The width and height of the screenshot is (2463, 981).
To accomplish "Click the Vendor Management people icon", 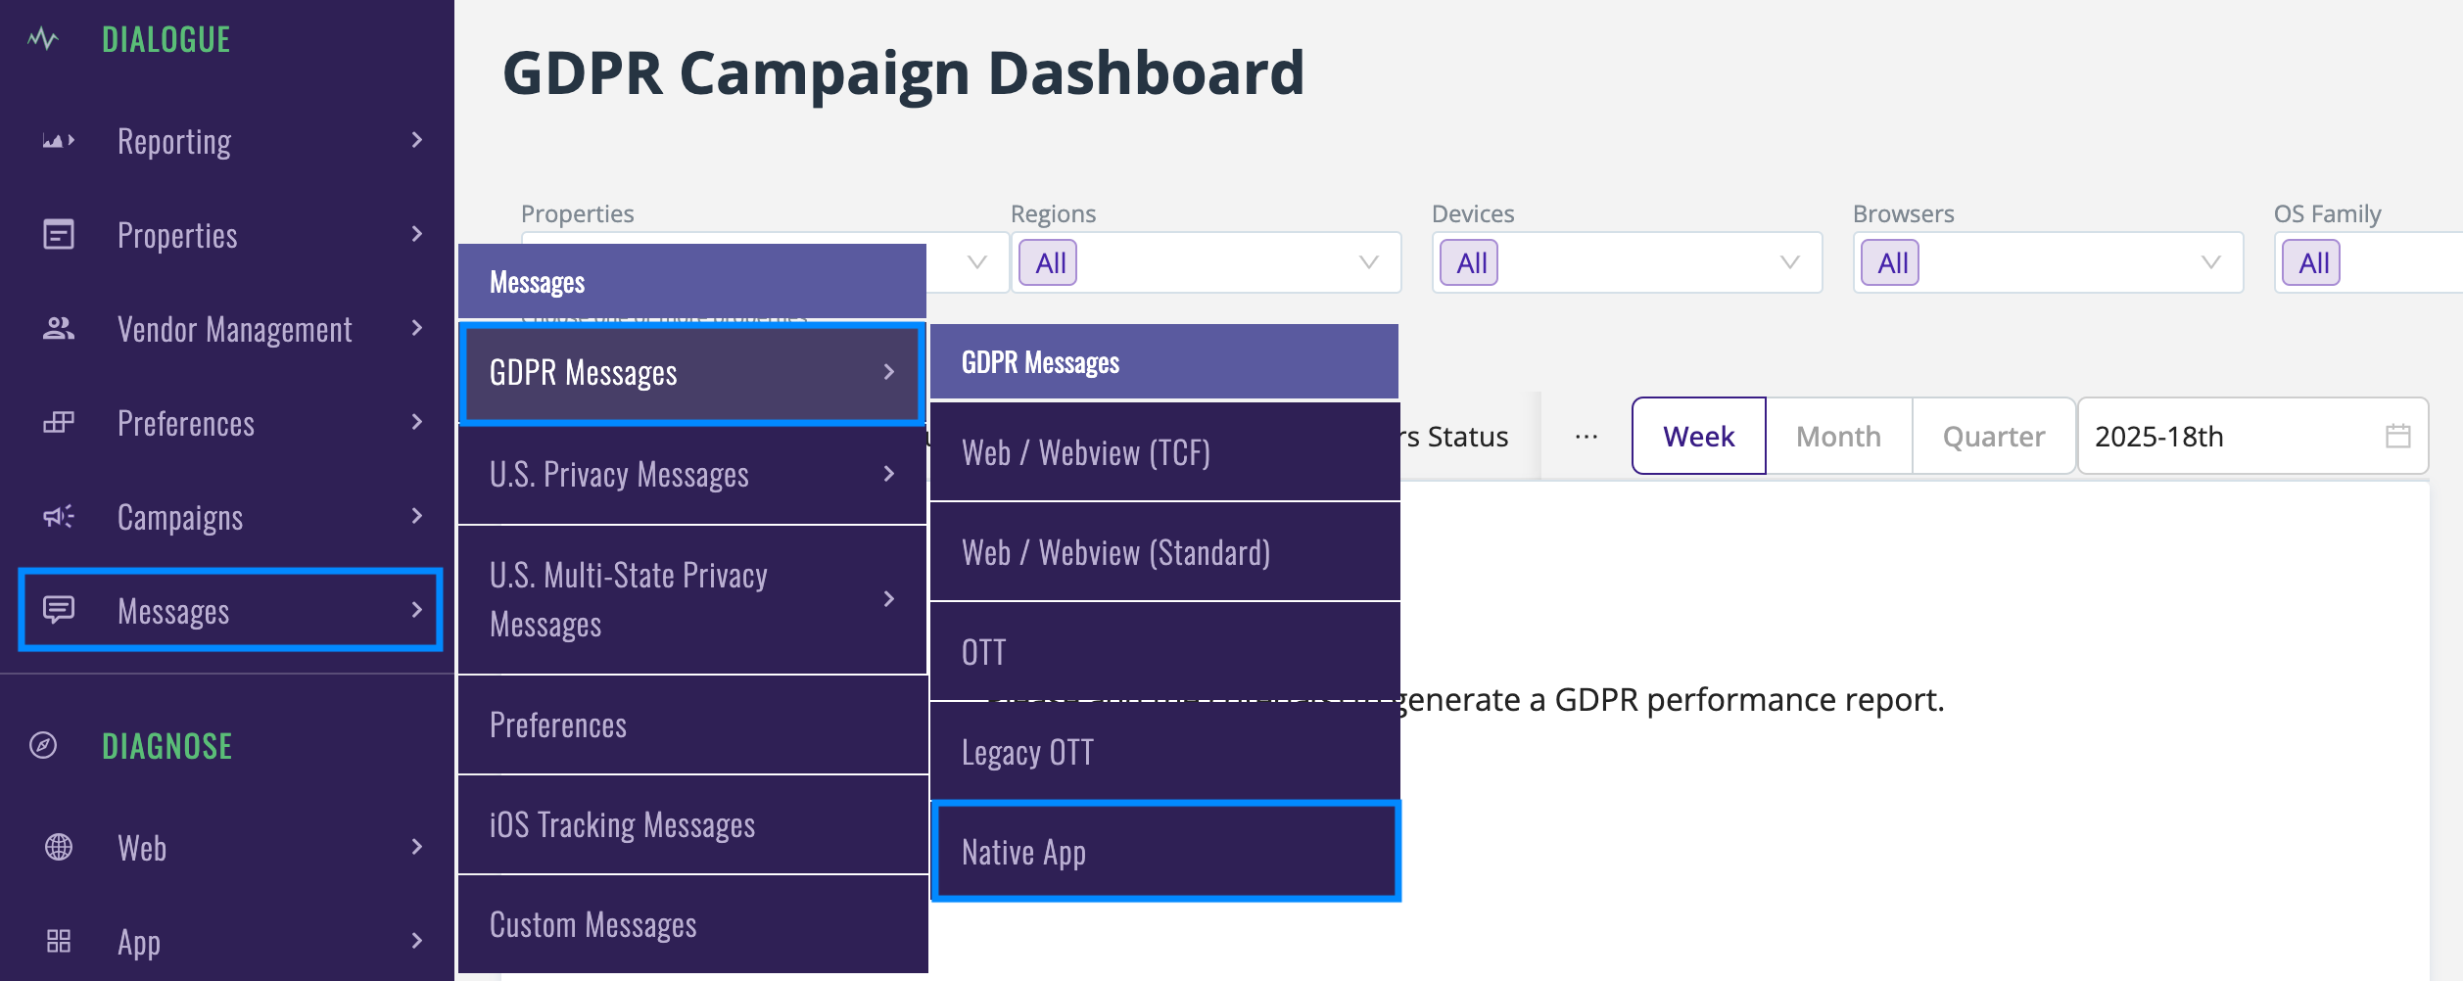I will coord(59,329).
